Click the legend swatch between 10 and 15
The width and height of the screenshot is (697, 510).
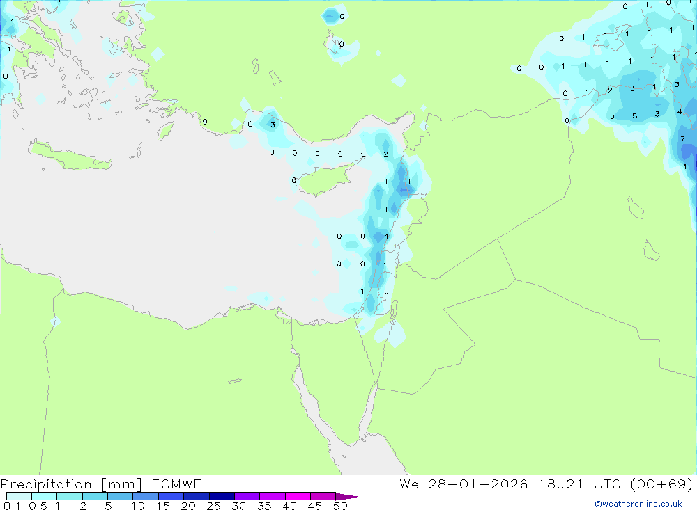[146, 496]
